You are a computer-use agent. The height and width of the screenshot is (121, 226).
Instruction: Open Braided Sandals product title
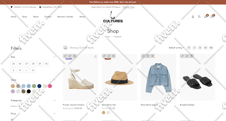(187, 105)
